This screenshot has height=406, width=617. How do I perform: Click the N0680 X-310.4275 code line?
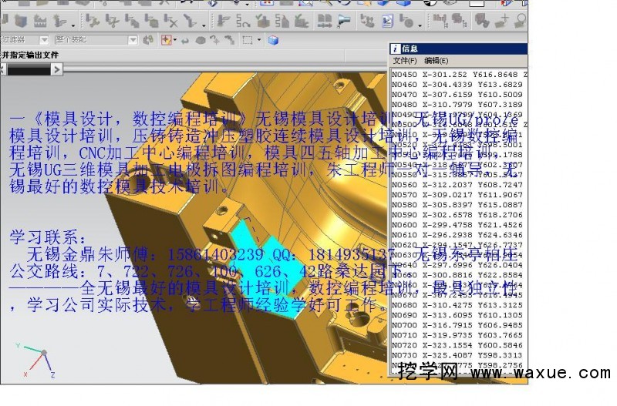point(457,305)
